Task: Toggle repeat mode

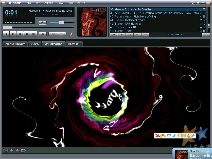Action: pyautogui.click(x=62, y=34)
